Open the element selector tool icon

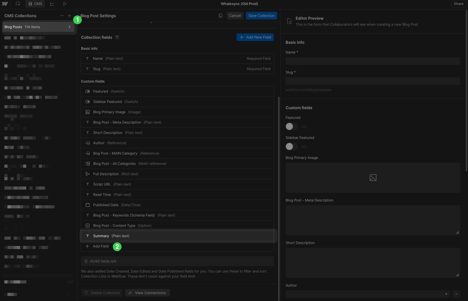(18, 4)
